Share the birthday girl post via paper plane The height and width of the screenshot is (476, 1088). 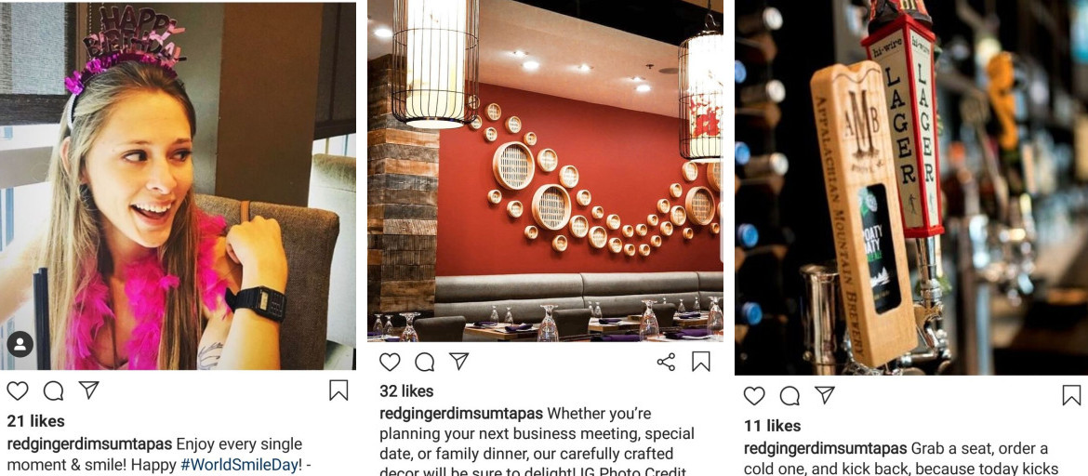coord(89,390)
